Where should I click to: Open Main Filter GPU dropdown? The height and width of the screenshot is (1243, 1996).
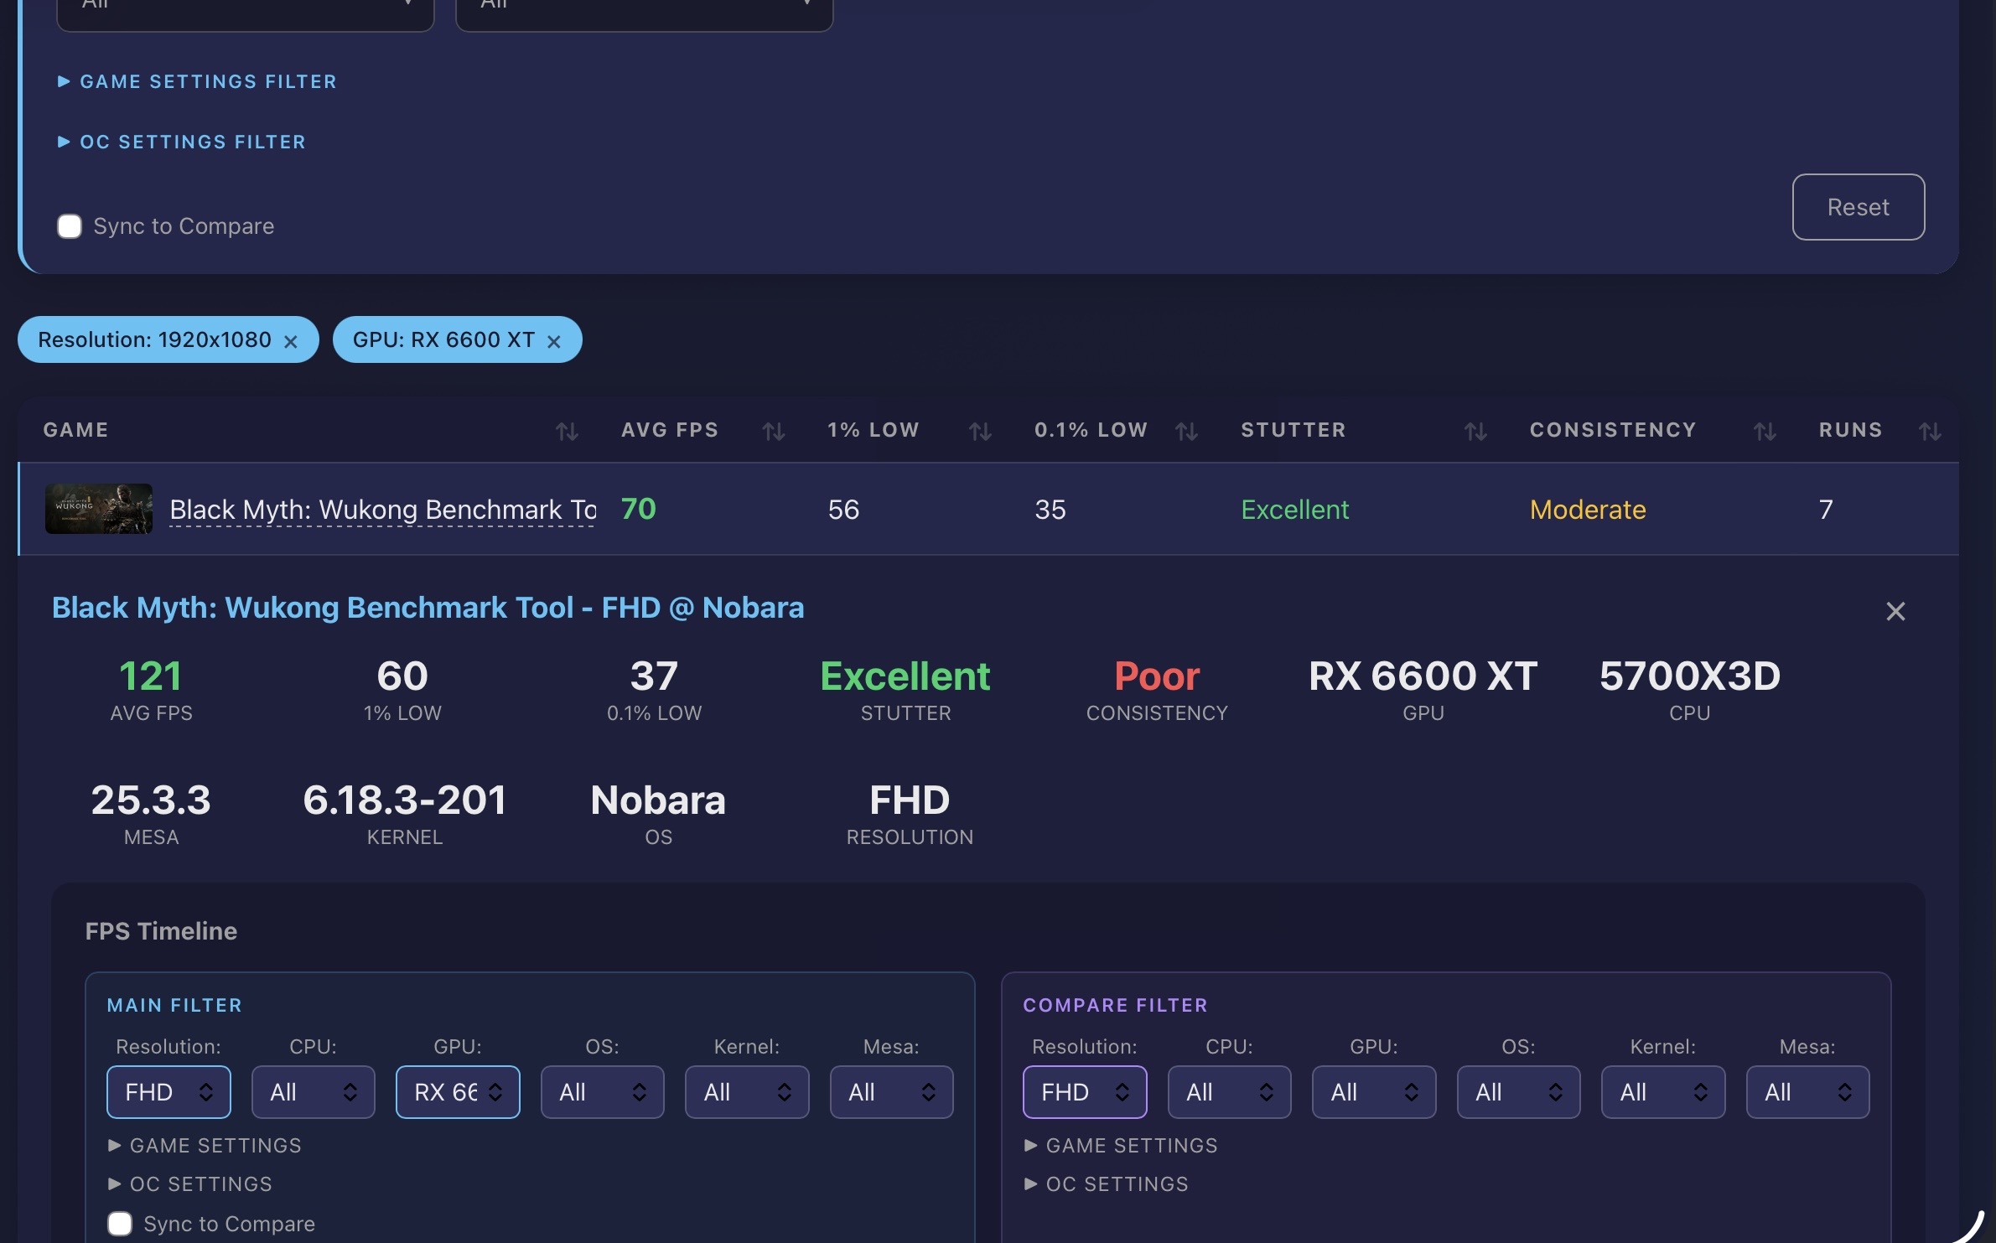pos(457,1092)
